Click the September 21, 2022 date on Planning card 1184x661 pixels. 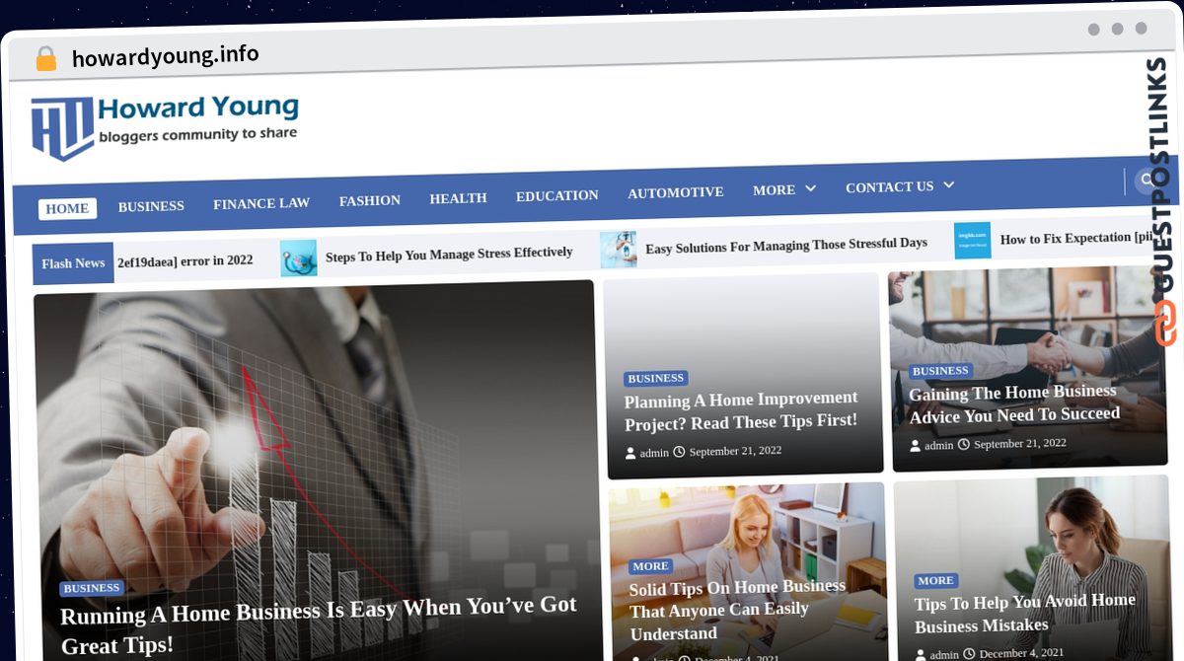click(735, 451)
